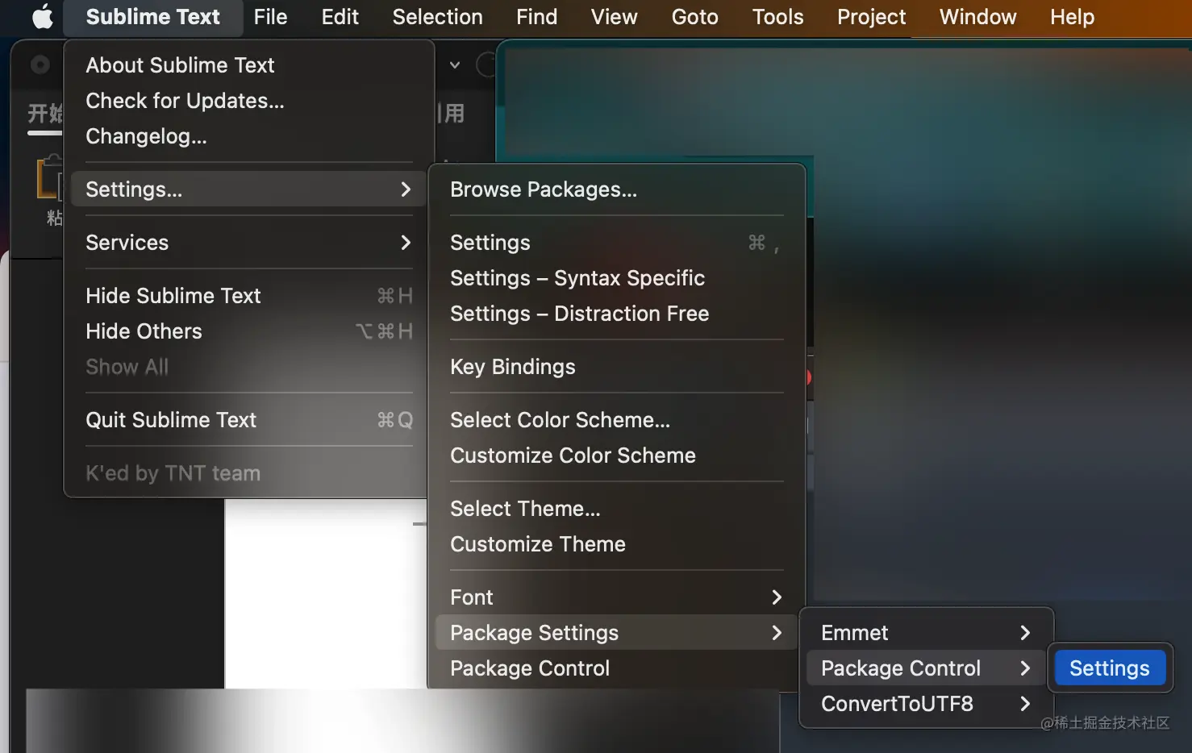This screenshot has width=1192, height=753.
Task: Click the background window's dropdown chevron
Action: (x=455, y=64)
